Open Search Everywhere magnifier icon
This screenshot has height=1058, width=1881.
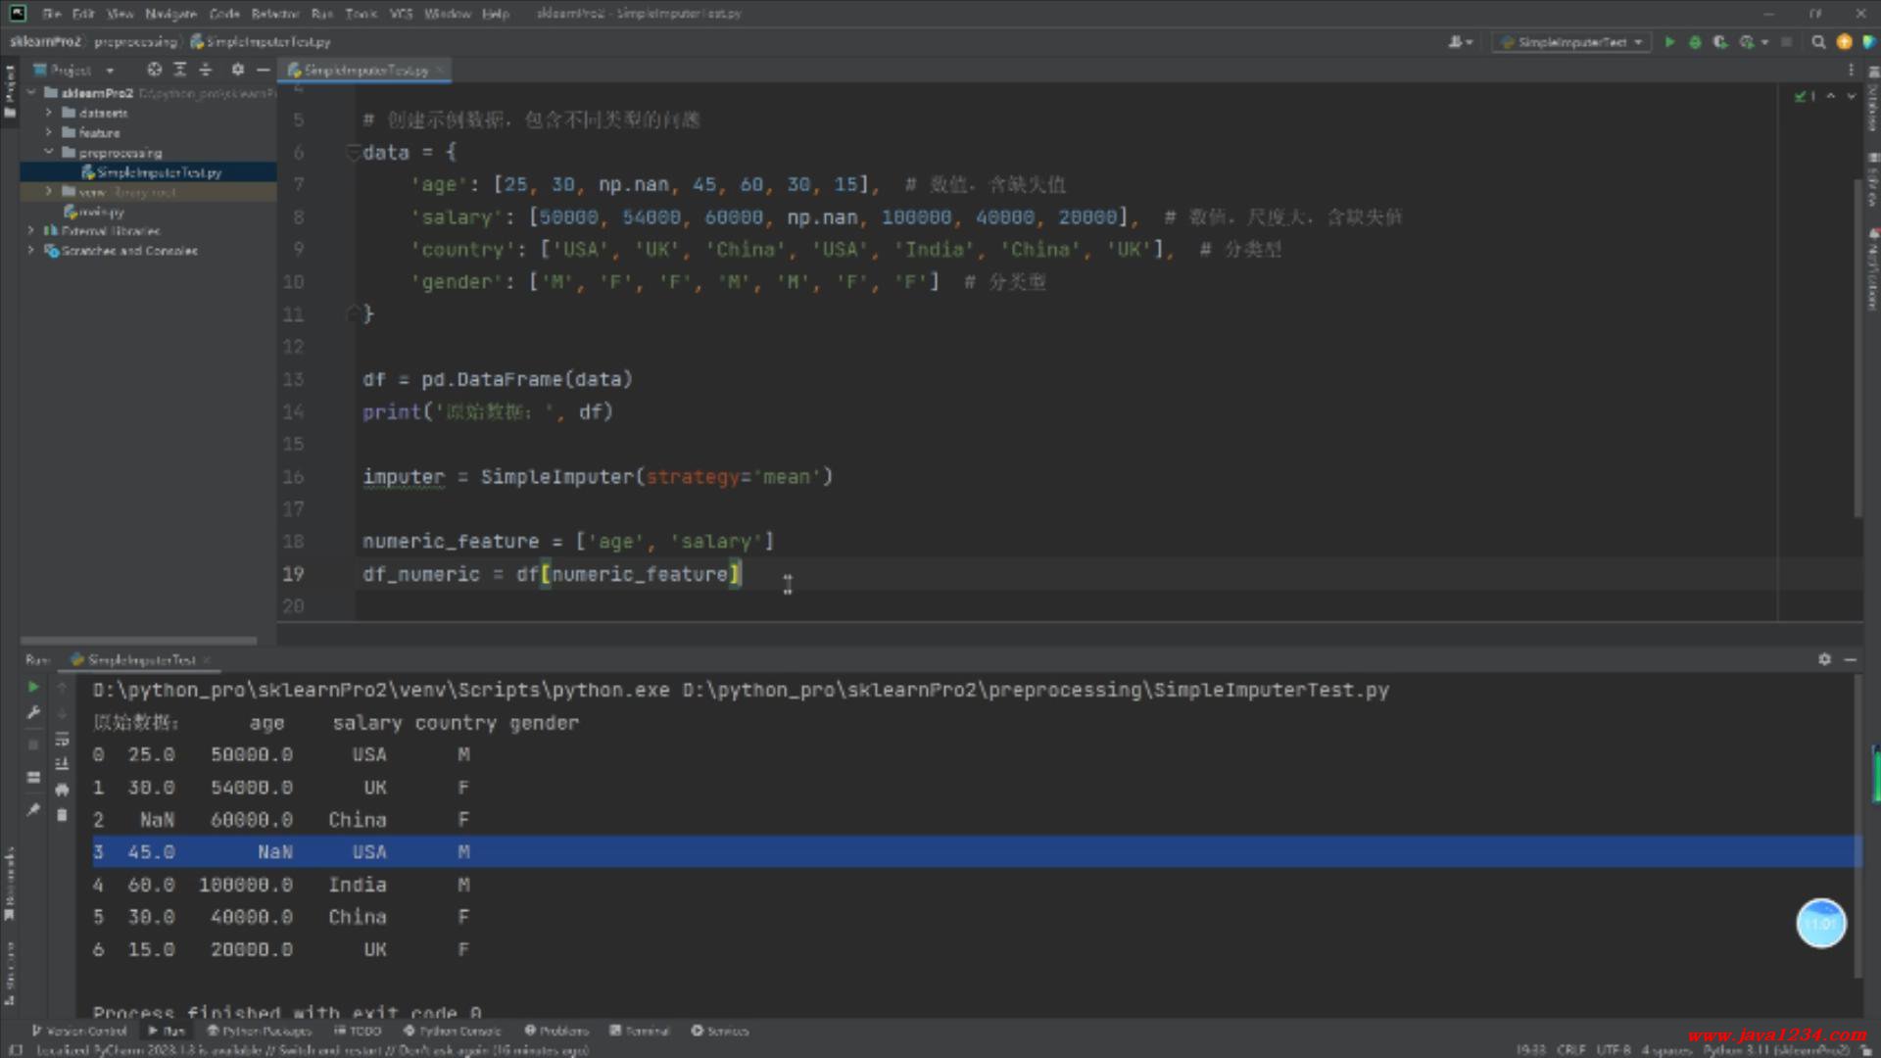tap(1818, 42)
